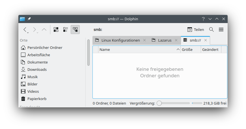Sort by the Geändert column header

(x=210, y=49)
